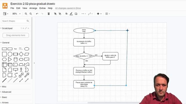Click the search shapes magnifier icon

coord(28,21)
